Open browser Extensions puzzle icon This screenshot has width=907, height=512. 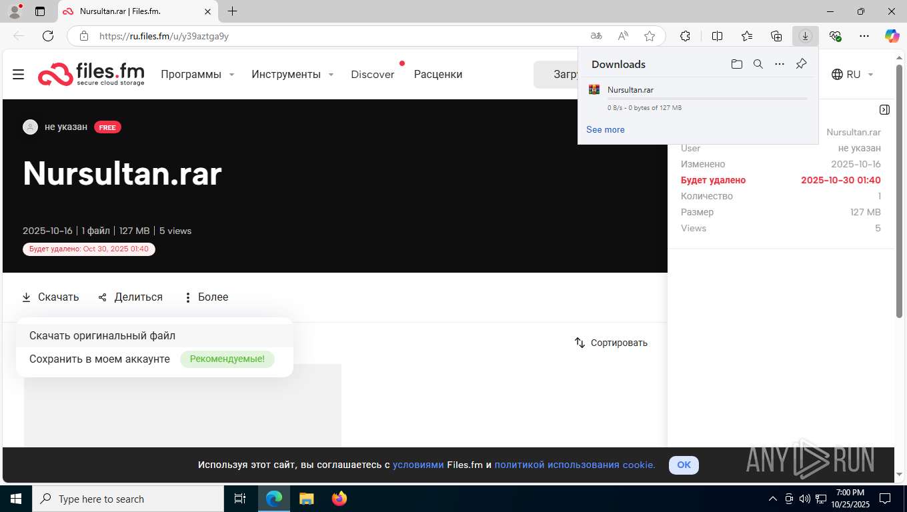click(x=685, y=36)
